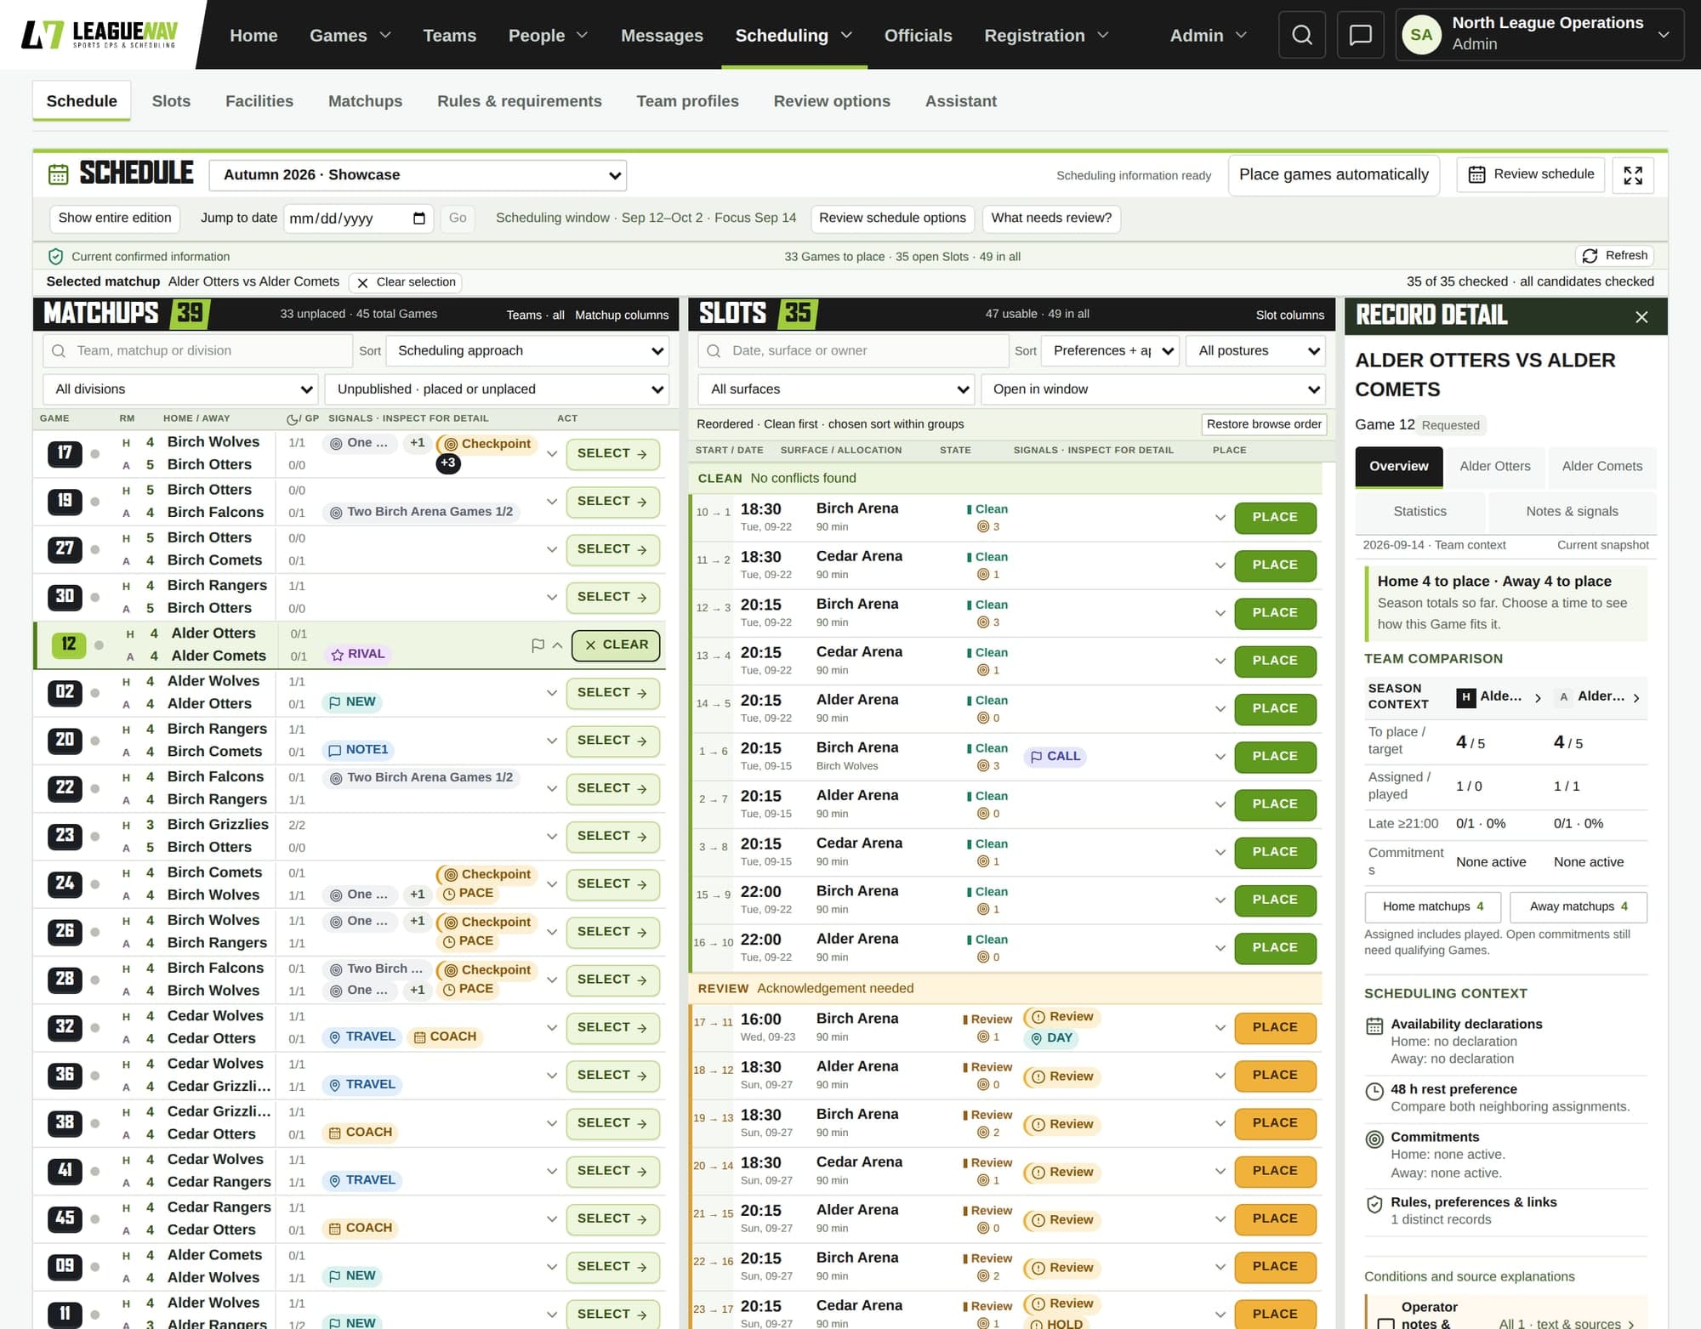
Task: Click PLACE for 18:30 Cedar Arena Tue slot
Action: (1274, 565)
